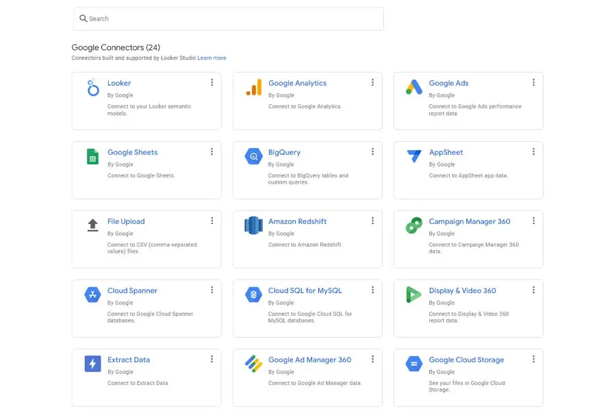Click the Google Analytics bar chart icon
The height and width of the screenshot is (411, 616).
tap(254, 87)
